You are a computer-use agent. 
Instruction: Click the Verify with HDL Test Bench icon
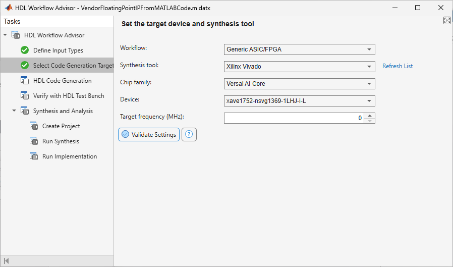pos(25,96)
